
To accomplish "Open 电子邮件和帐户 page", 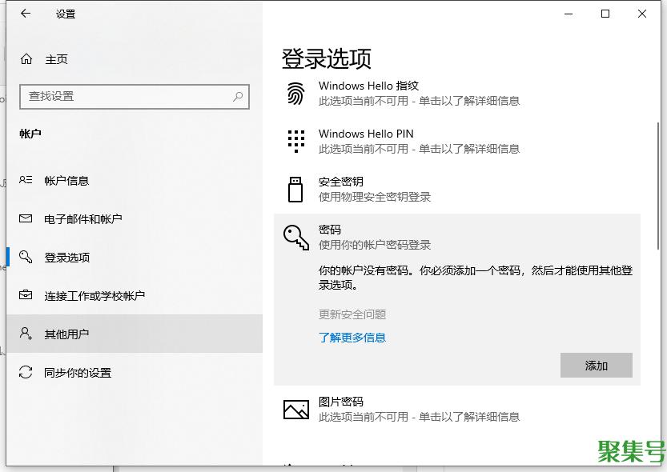I will pos(135,218).
